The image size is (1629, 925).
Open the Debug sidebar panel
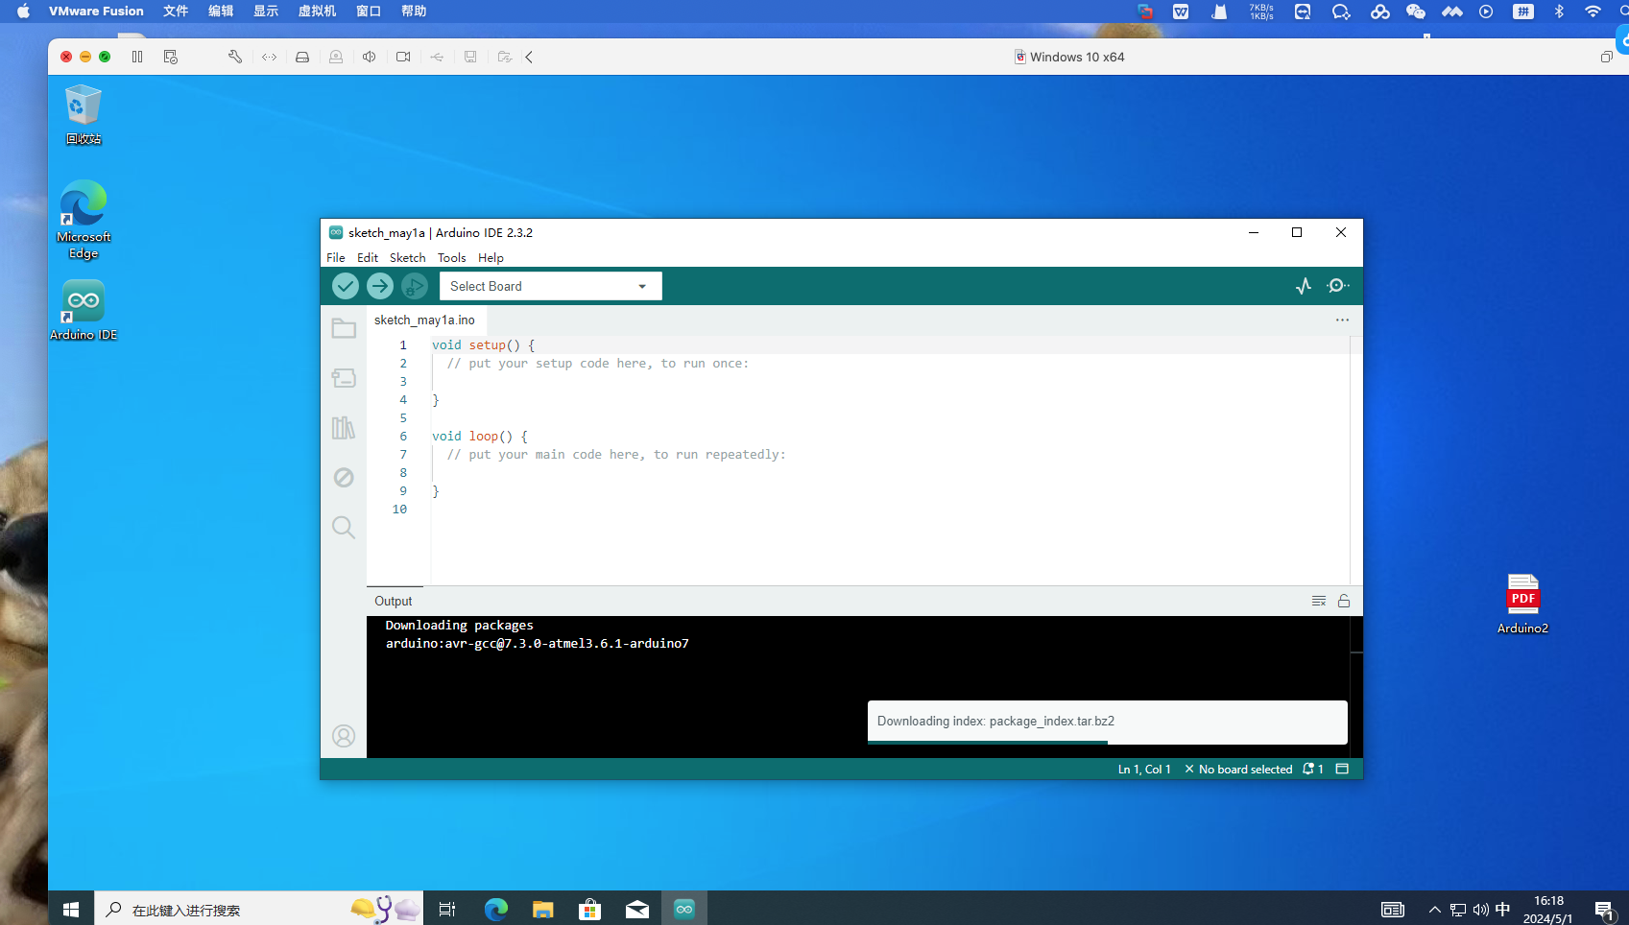click(344, 478)
